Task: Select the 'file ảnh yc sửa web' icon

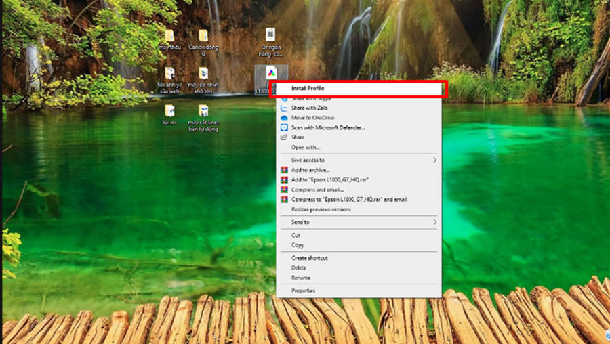Action: click(169, 74)
